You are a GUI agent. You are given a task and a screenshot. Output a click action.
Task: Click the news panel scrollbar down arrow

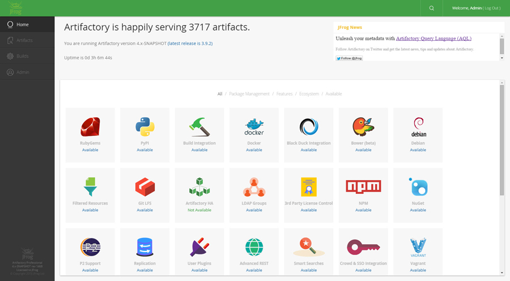pos(502,58)
